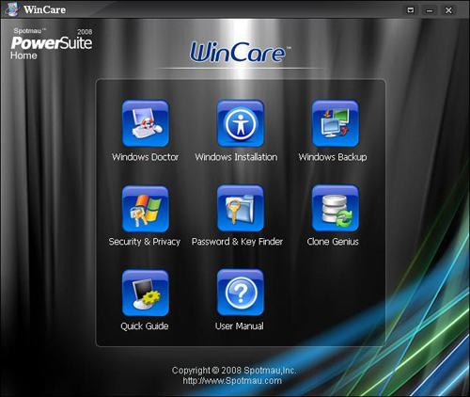Launch the Clone Genius icon
Image resolution: width=470 pixels, height=397 pixels.
[x=336, y=209]
